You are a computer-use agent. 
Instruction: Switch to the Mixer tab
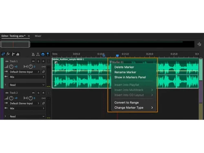click(38, 36)
